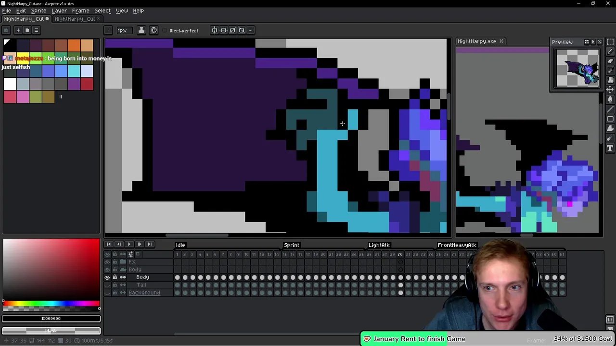
Task: Hide the Body sublayer eye
Action: point(107,277)
